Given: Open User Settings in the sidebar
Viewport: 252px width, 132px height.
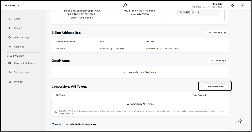Looking at the screenshot, I should [x=22, y=37].
